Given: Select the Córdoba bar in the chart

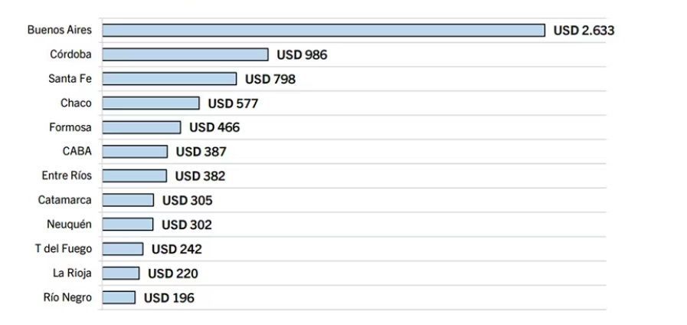Looking at the screenshot, I should pyautogui.click(x=185, y=54).
